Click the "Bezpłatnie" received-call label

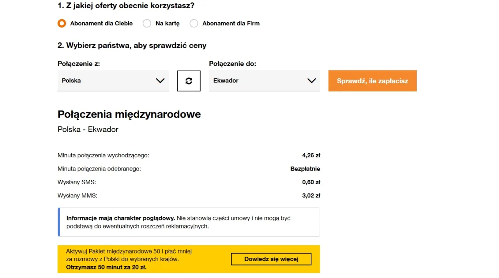coord(305,169)
